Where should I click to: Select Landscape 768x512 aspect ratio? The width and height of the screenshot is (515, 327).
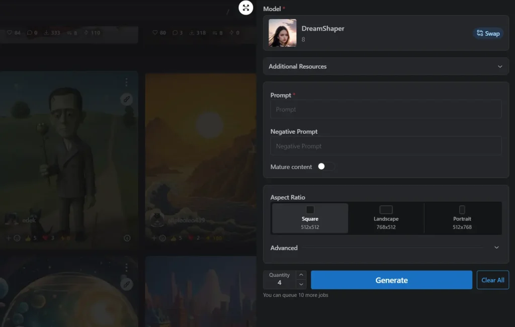coord(386,218)
